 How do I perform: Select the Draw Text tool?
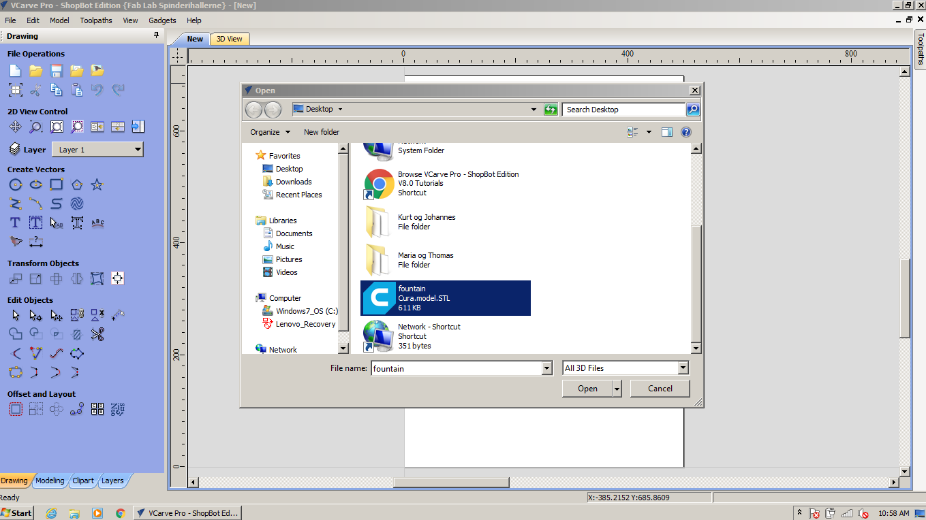tap(15, 223)
